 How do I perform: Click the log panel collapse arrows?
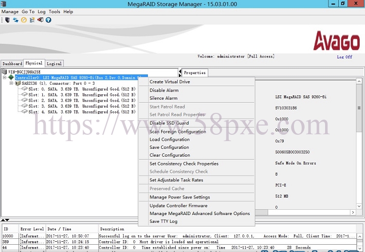tap(5, 220)
